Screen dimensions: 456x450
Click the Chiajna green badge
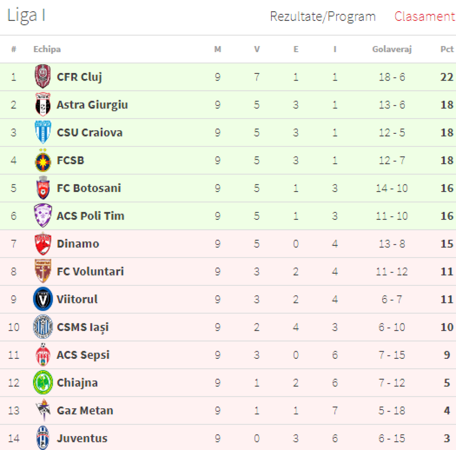tap(43, 382)
